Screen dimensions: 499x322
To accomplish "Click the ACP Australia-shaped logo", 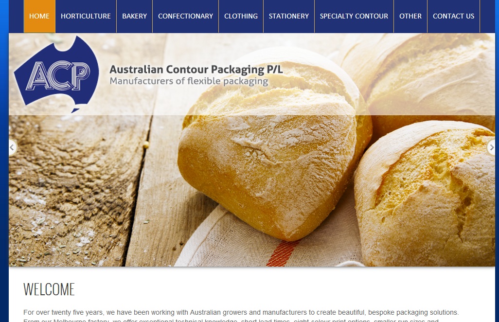I will click(56, 74).
